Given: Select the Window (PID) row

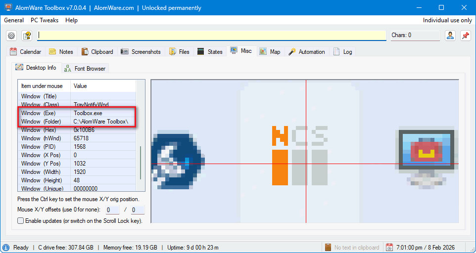Looking at the screenshot, I should [x=77, y=147].
